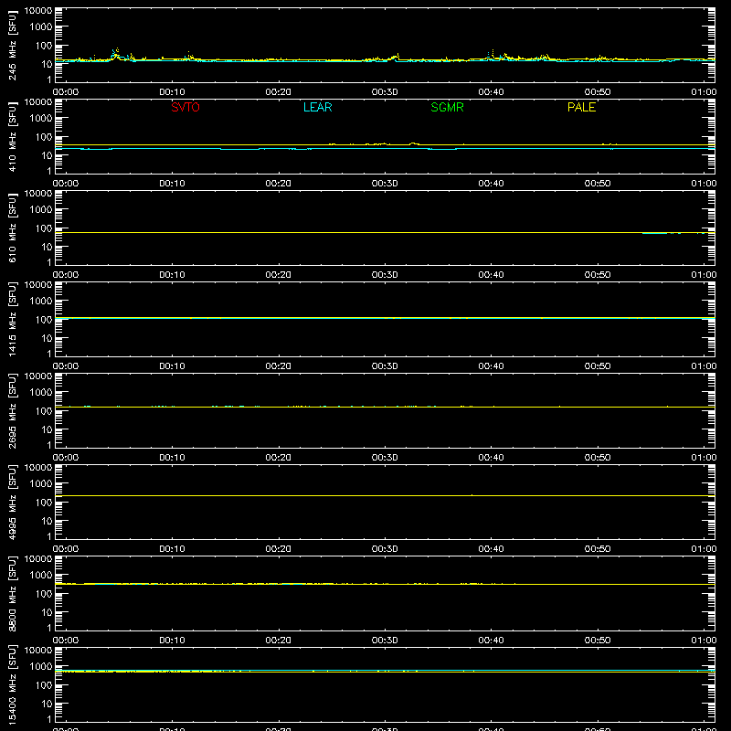Click the 100 tick label of the 610 MHz panel

[x=44, y=228]
